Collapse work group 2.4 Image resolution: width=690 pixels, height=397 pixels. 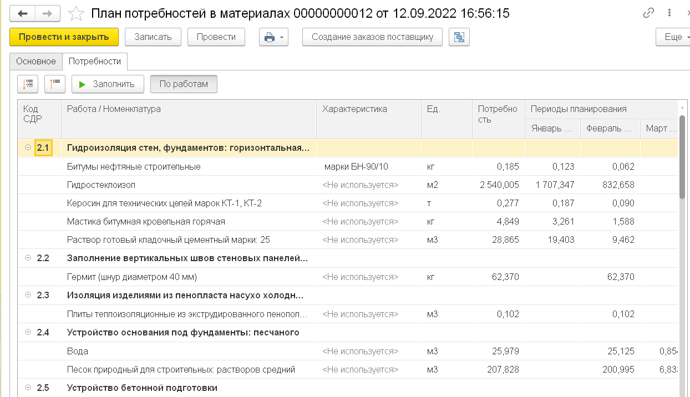tap(28, 333)
